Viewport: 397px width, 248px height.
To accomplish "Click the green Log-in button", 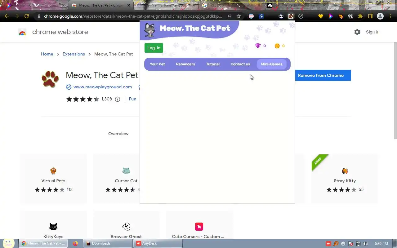I will 154,48.
